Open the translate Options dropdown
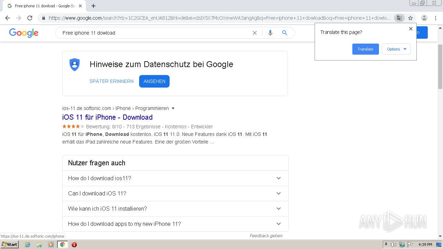The width and height of the screenshot is (443, 249). 396,49
